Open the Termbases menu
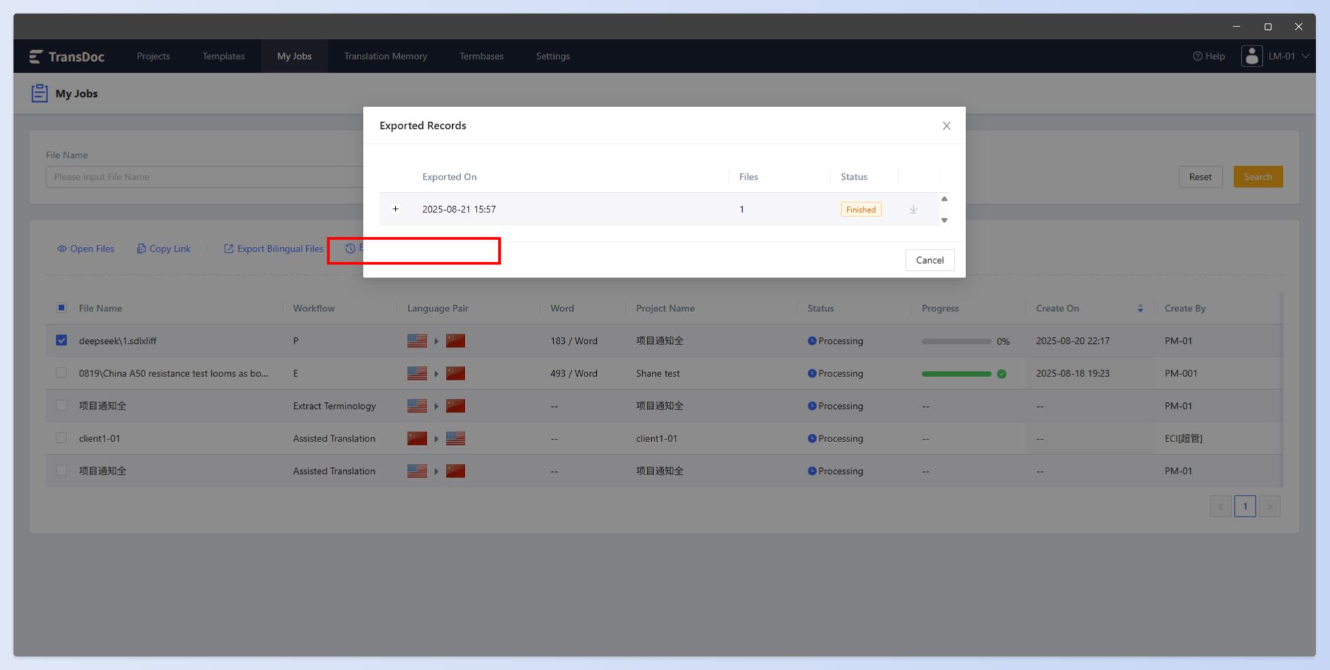1330x670 pixels. pos(481,56)
